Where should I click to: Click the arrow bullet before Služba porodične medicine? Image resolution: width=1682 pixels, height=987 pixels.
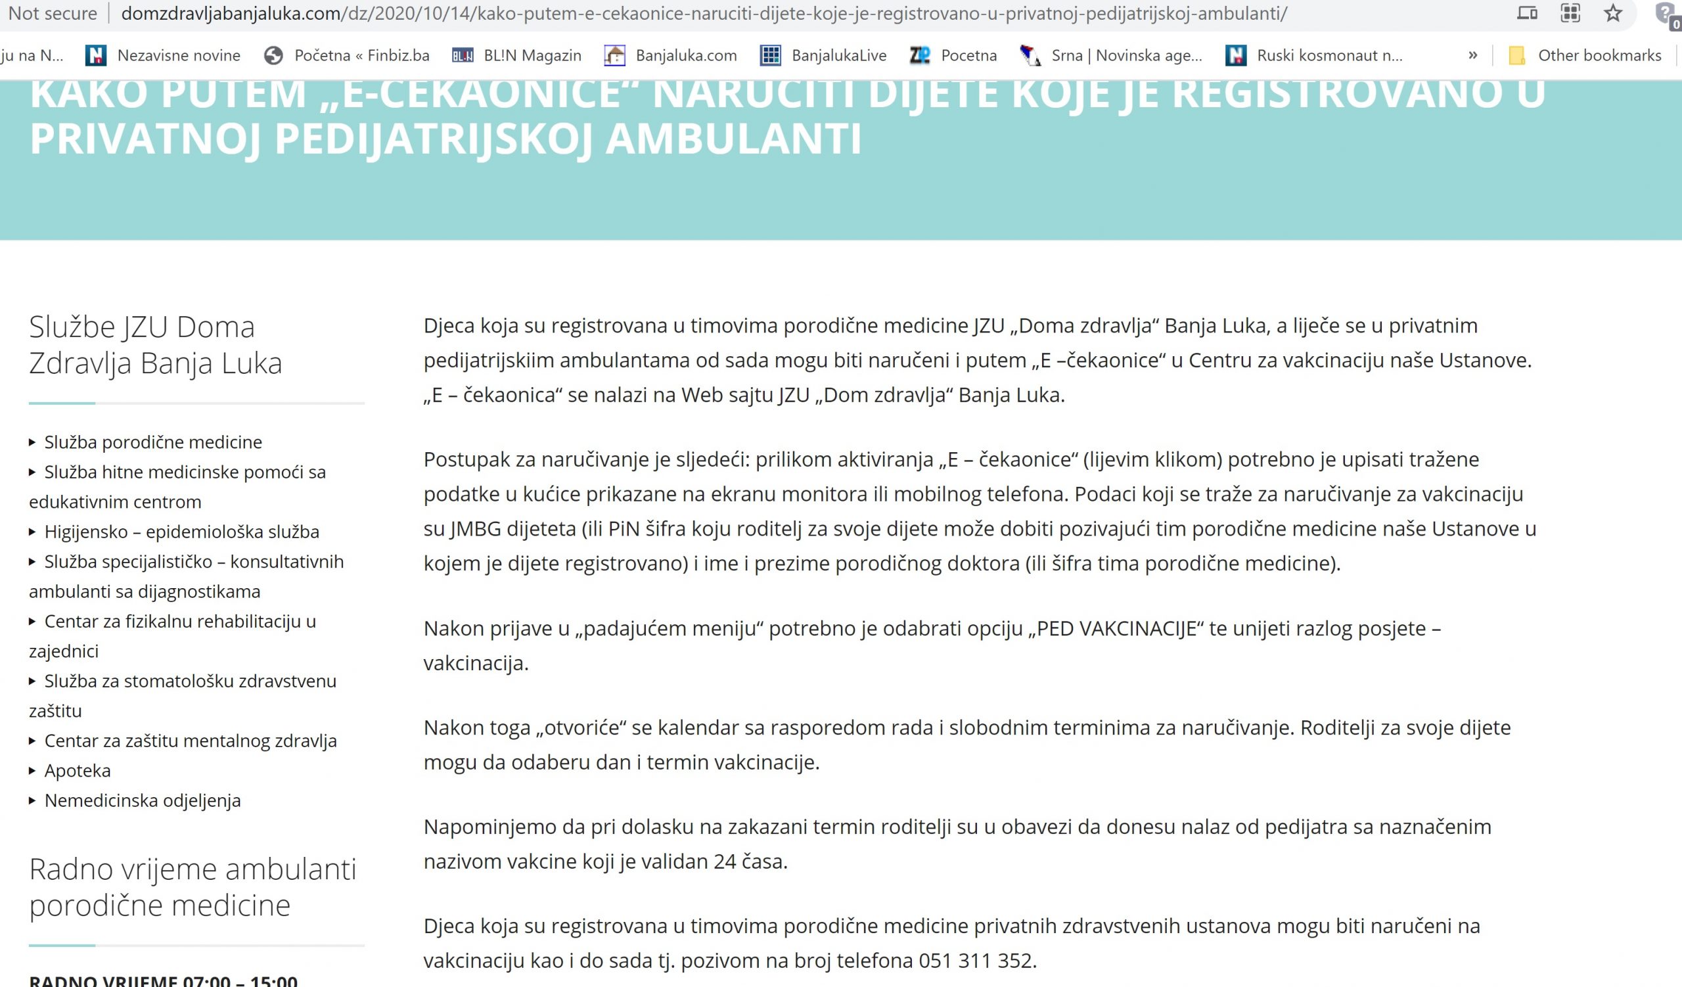point(32,442)
